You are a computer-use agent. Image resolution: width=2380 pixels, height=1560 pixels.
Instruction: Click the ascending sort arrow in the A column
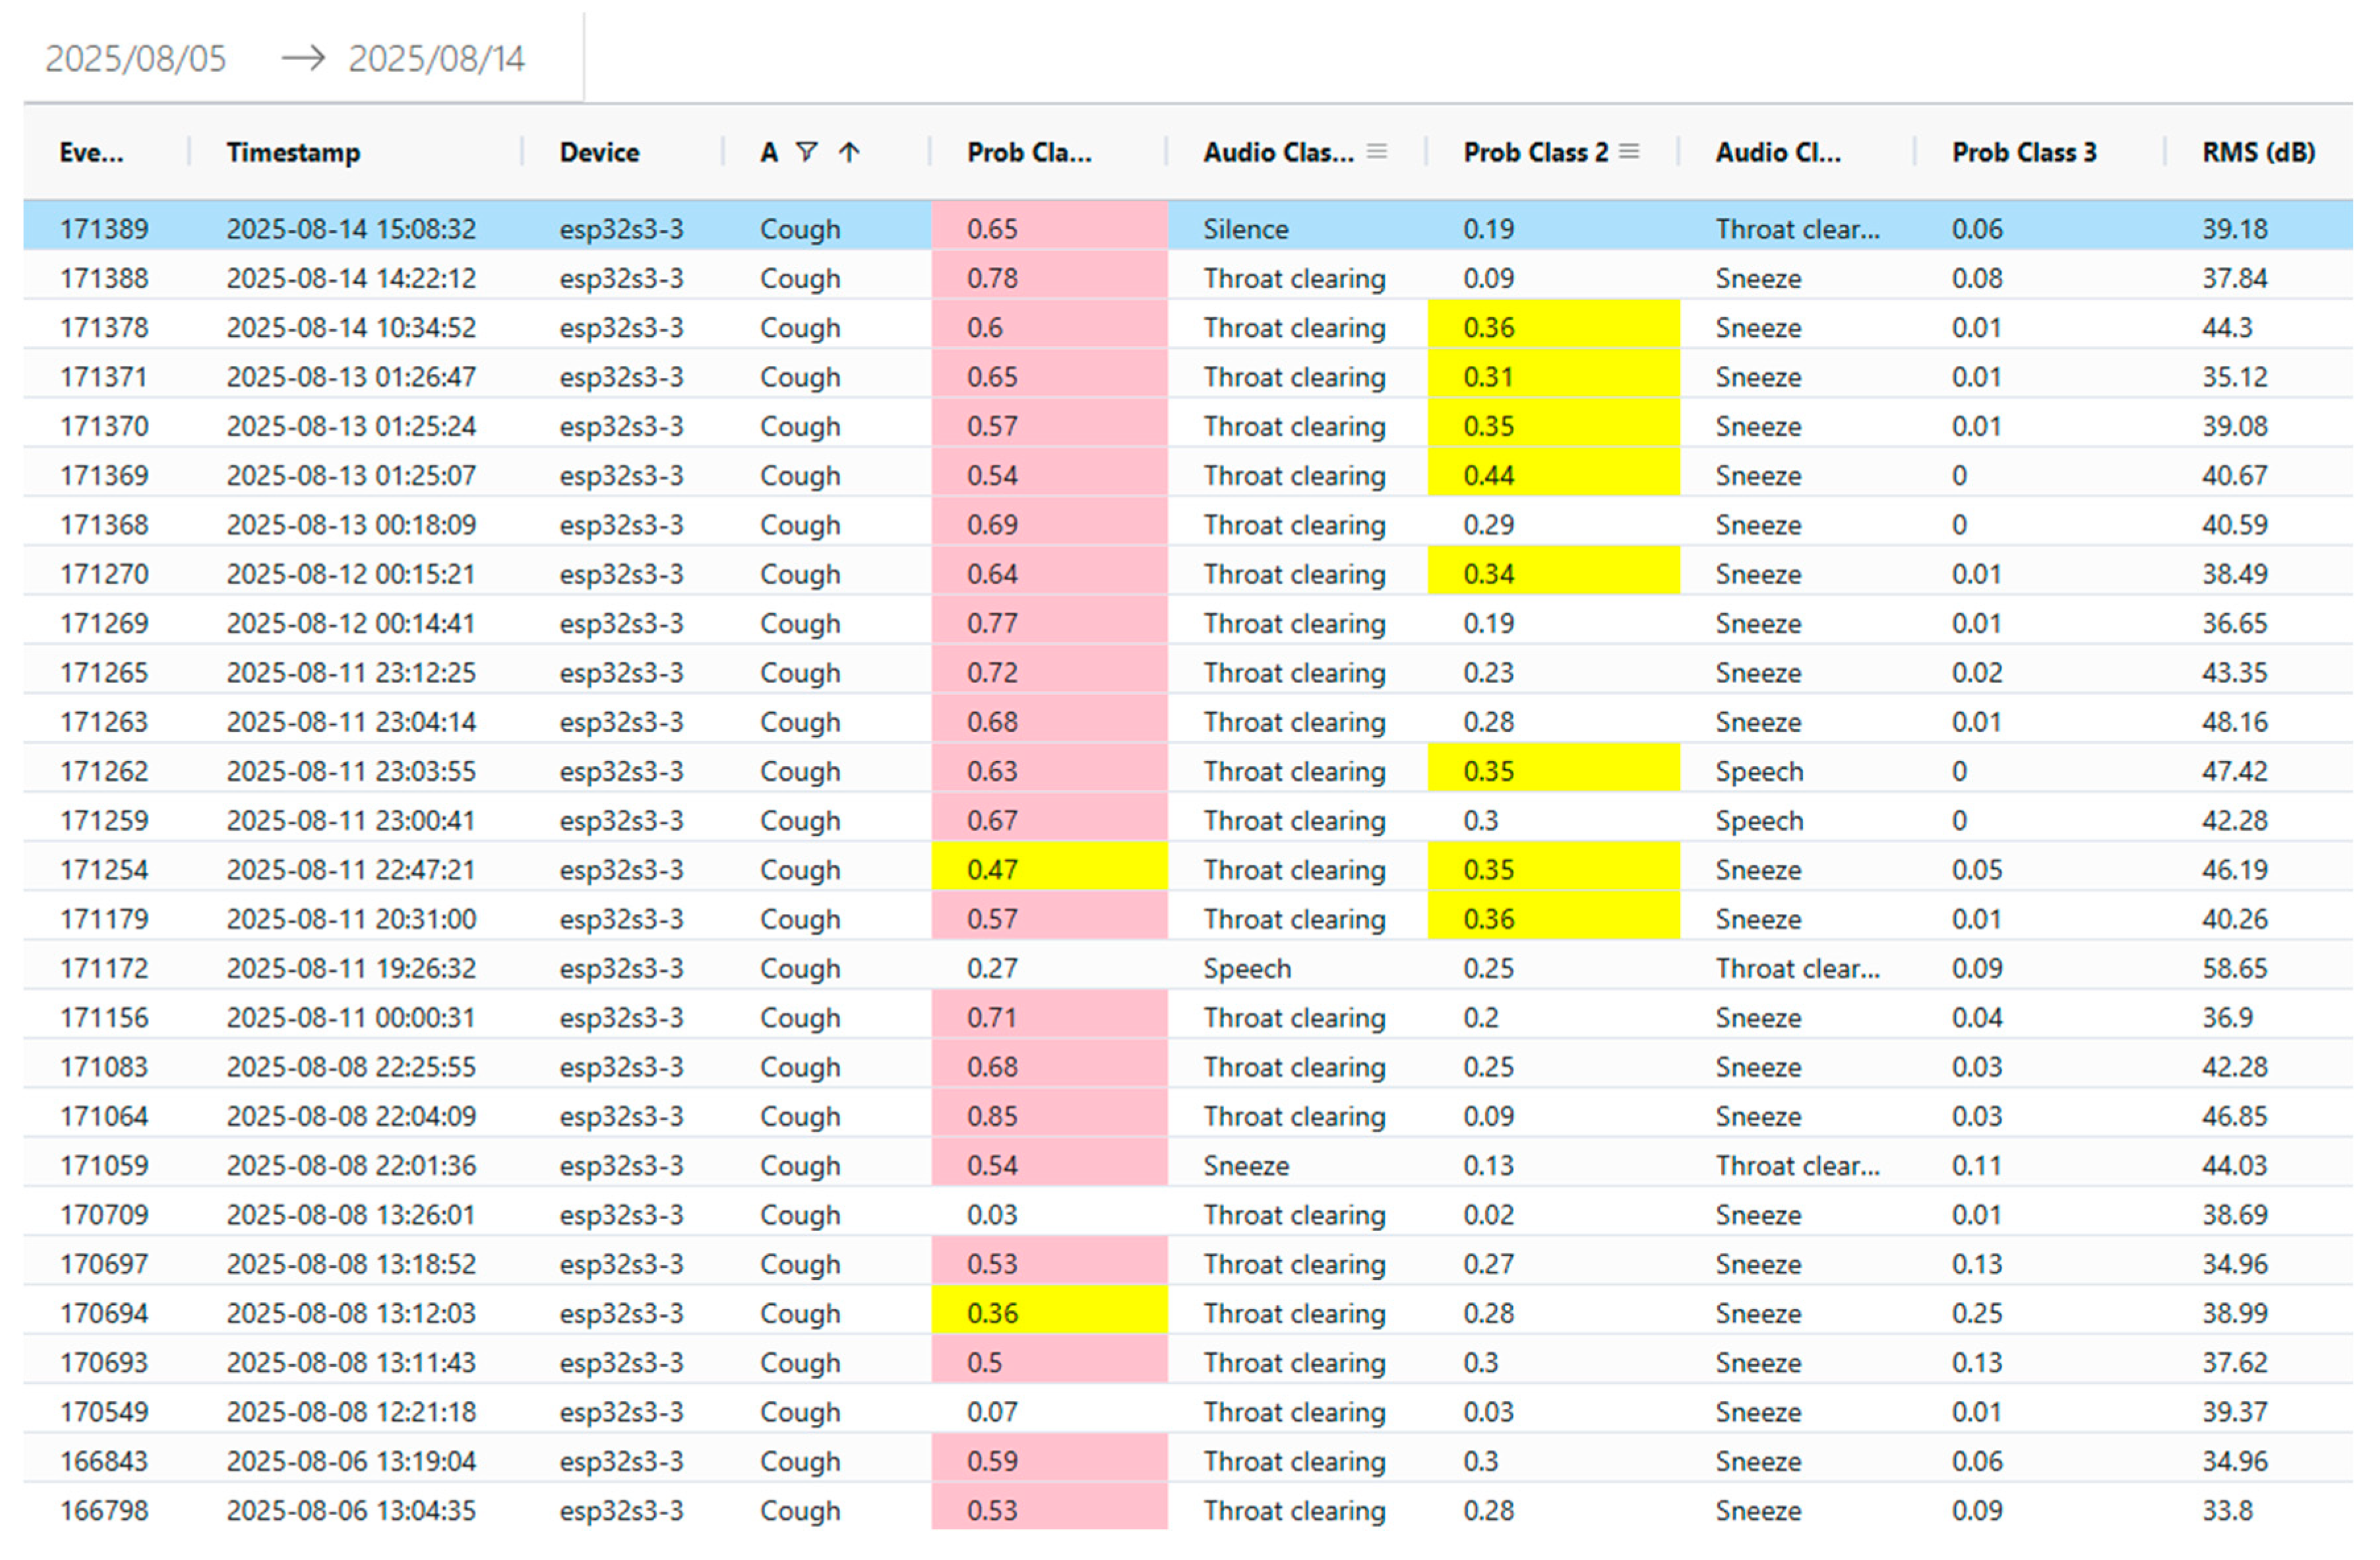[849, 152]
